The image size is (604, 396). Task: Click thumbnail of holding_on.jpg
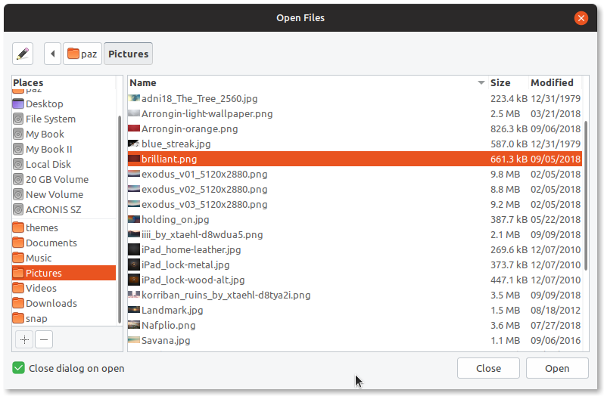coord(134,219)
